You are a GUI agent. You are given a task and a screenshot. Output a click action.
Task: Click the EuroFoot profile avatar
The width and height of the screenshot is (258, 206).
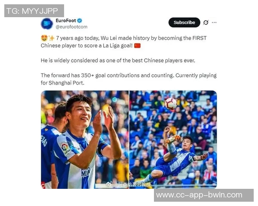(47, 24)
